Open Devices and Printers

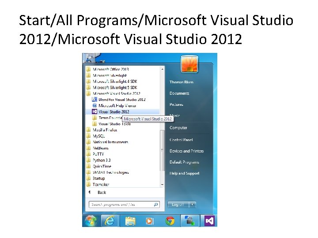186,151
